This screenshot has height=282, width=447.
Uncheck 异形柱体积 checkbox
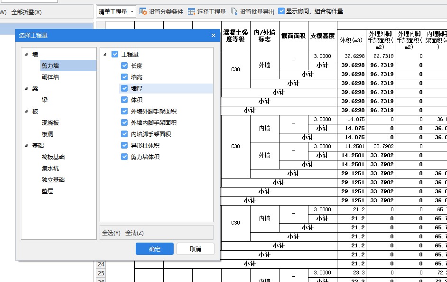124,145
